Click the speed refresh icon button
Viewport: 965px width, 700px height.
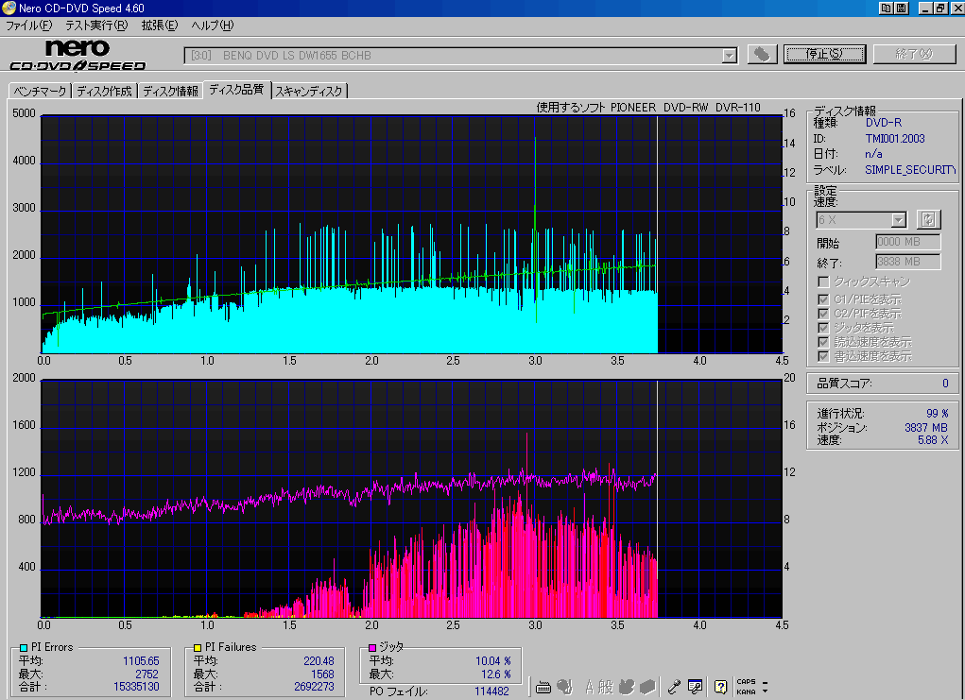(x=928, y=219)
